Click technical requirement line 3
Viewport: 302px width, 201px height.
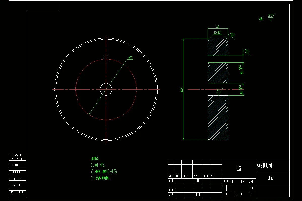click(100, 178)
